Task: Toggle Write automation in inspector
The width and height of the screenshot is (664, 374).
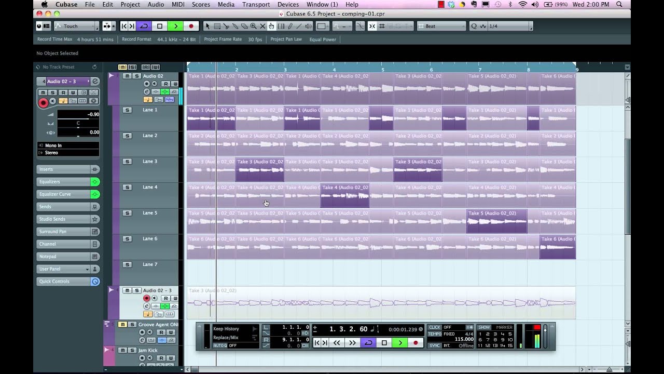Action: tap(73, 92)
